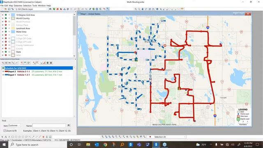The width and height of the screenshot is (263, 148).
Task: Click the binoculars search button beside Name field
Action: (x=69, y=125)
